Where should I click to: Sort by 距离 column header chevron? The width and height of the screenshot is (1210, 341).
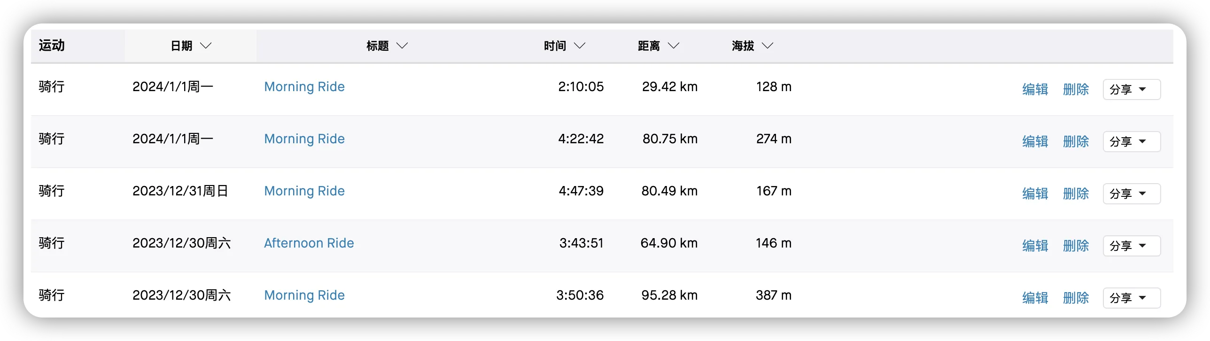pos(674,46)
